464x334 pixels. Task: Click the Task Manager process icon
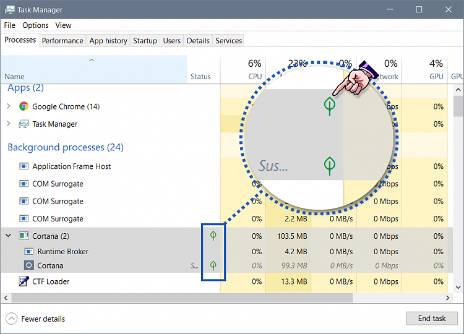(24, 124)
